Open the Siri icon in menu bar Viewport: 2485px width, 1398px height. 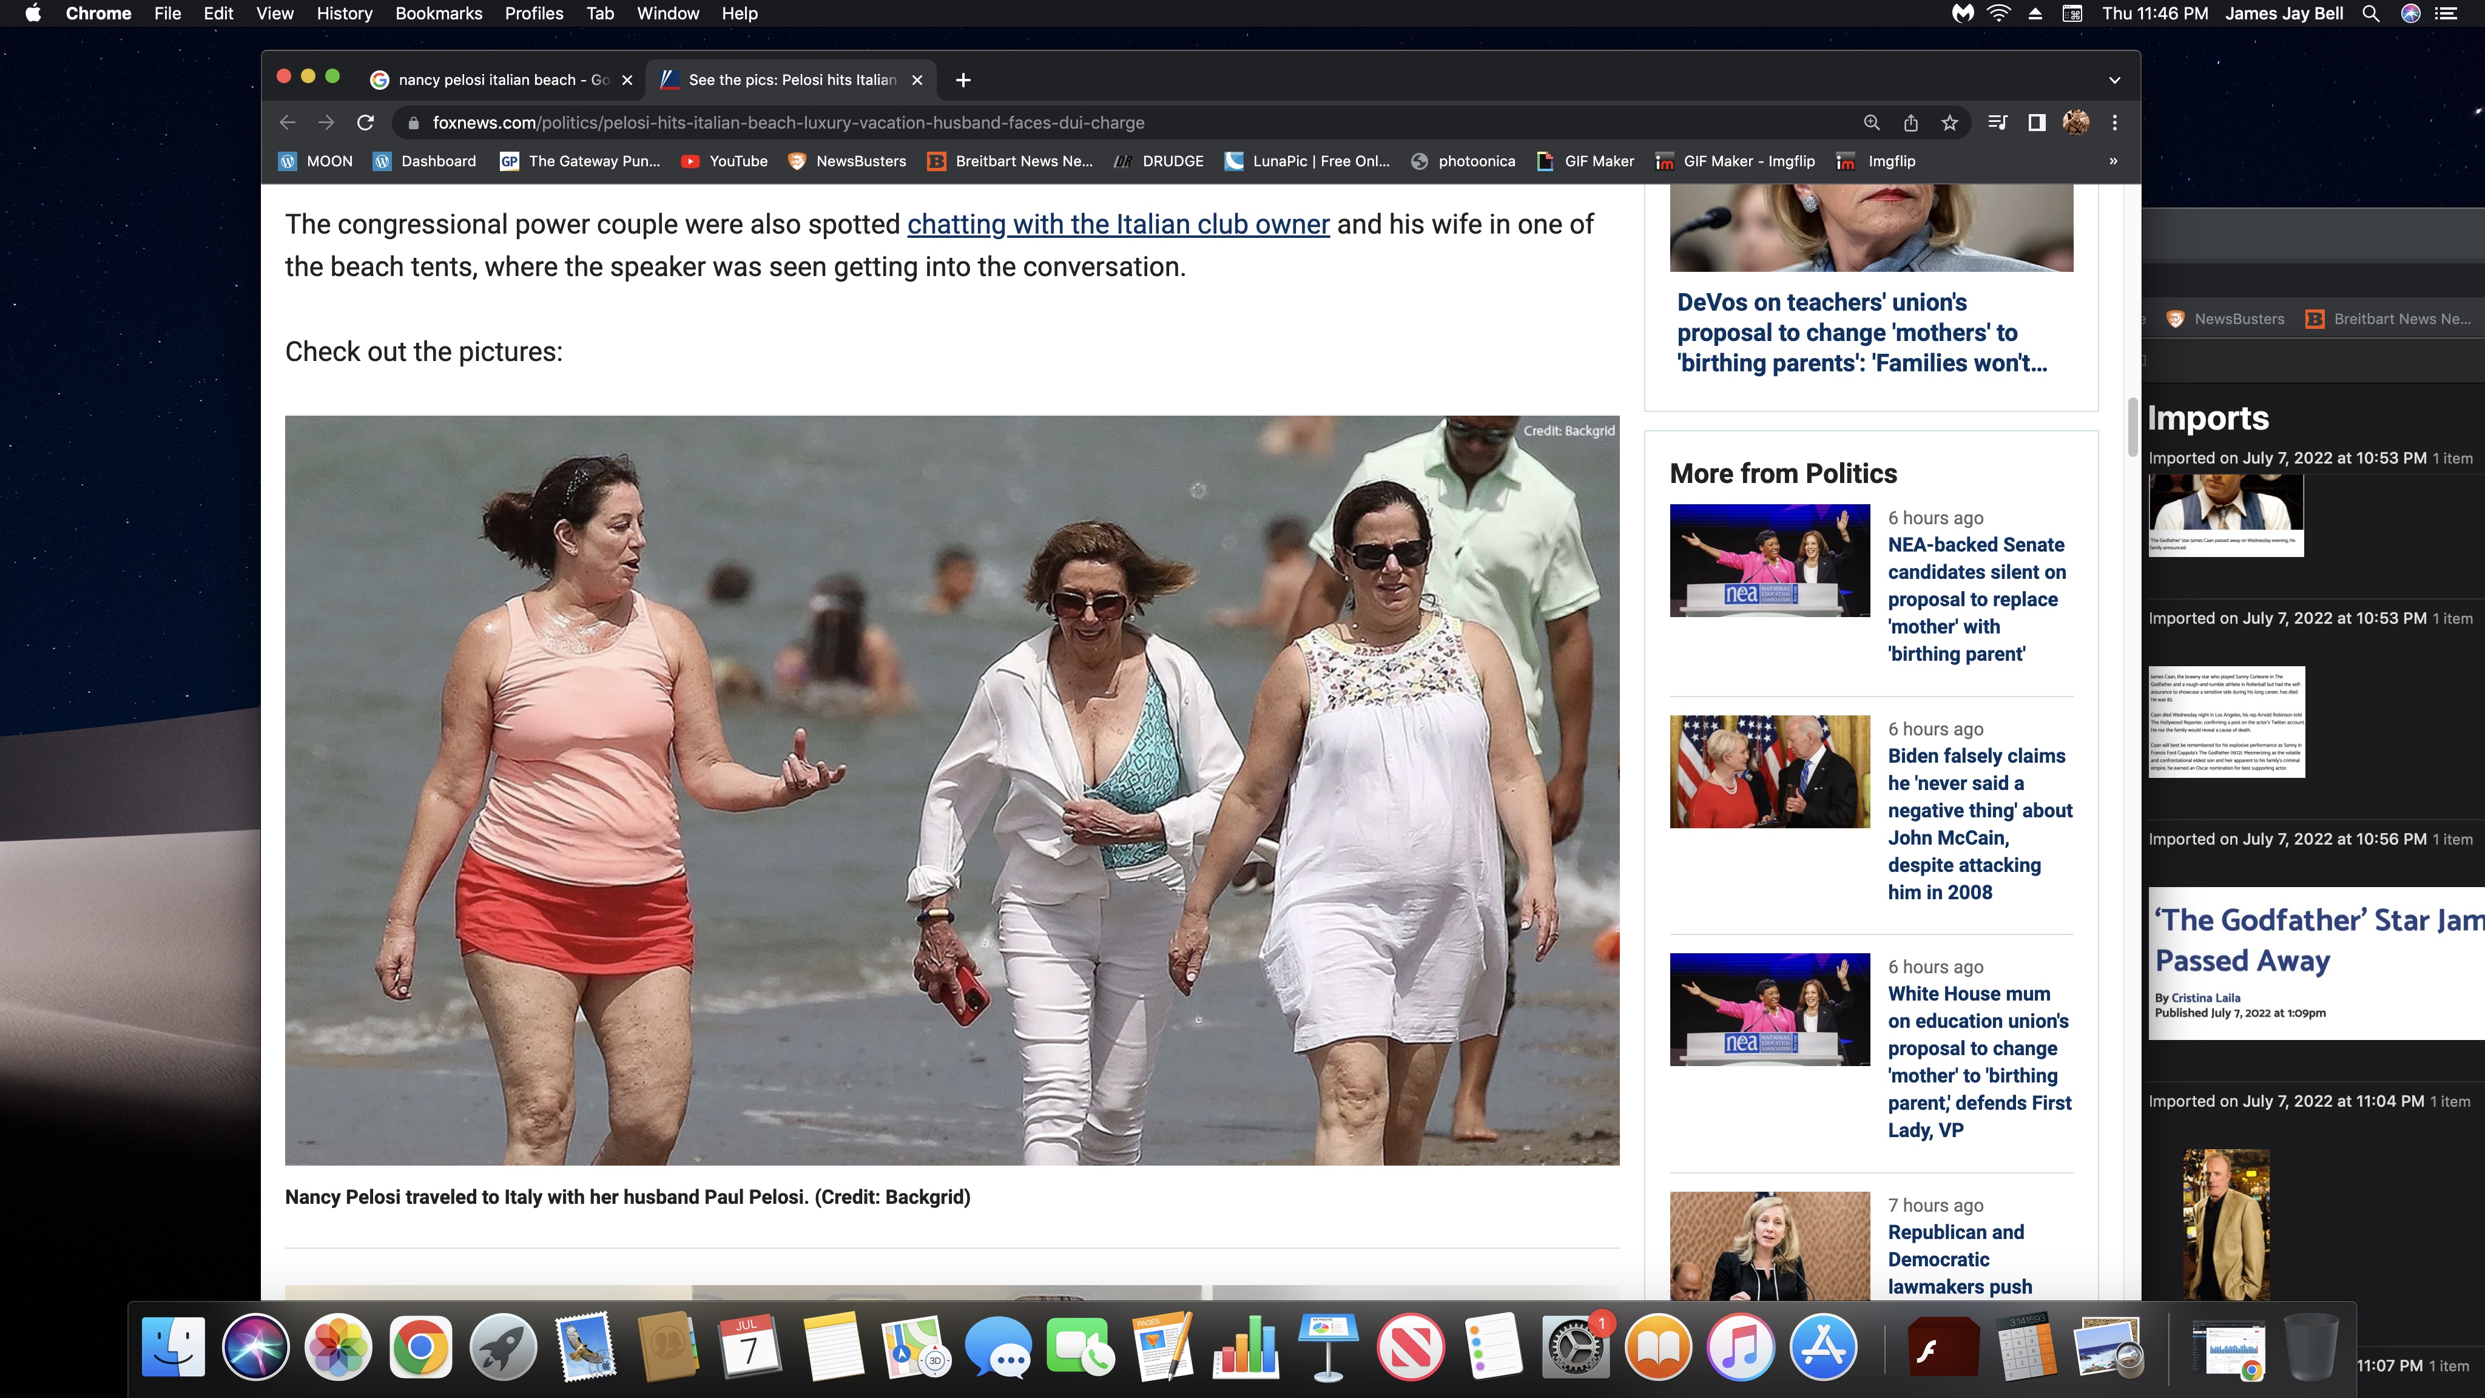(x=2411, y=13)
